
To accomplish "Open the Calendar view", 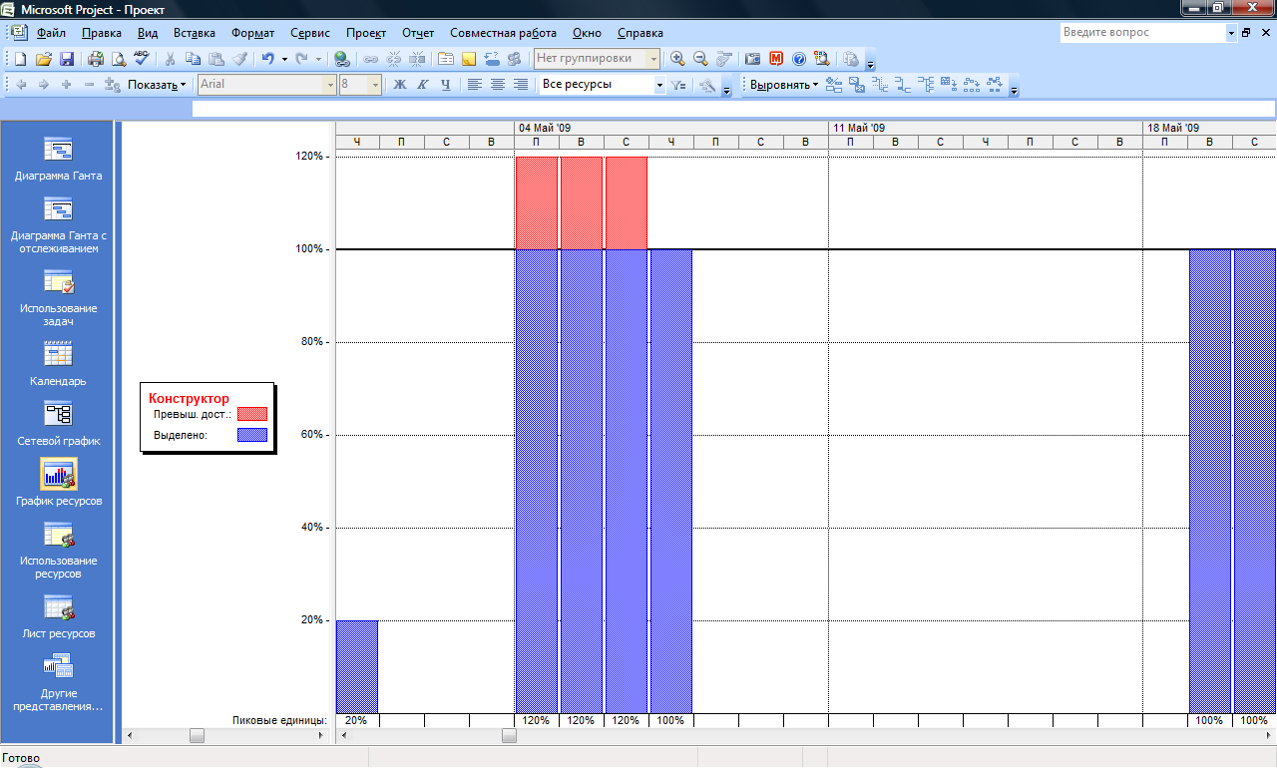I will pos(58,363).
